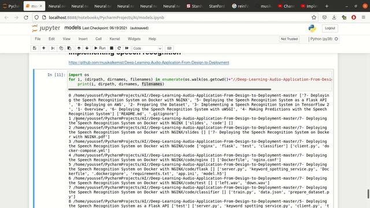The image size is (370, 208).
Task: Go back in browser history
Action: coord(6,17)
